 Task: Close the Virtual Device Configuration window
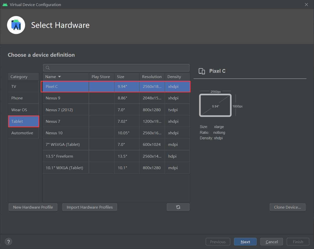tap(306, 5)
